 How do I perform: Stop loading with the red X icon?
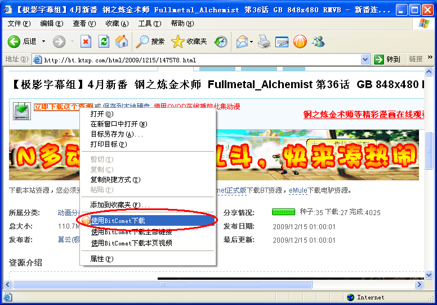coord(86,42)
